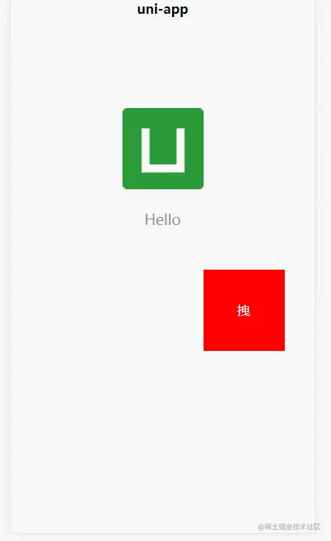Tap the letter H in Hello
331x541 pixels.
pos(150,219)
